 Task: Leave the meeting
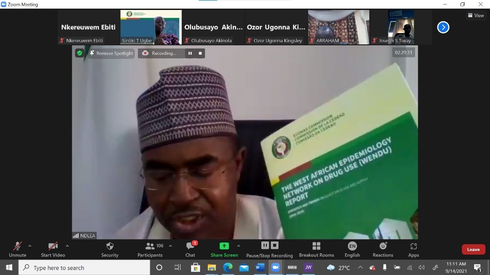tap(473, 250)
